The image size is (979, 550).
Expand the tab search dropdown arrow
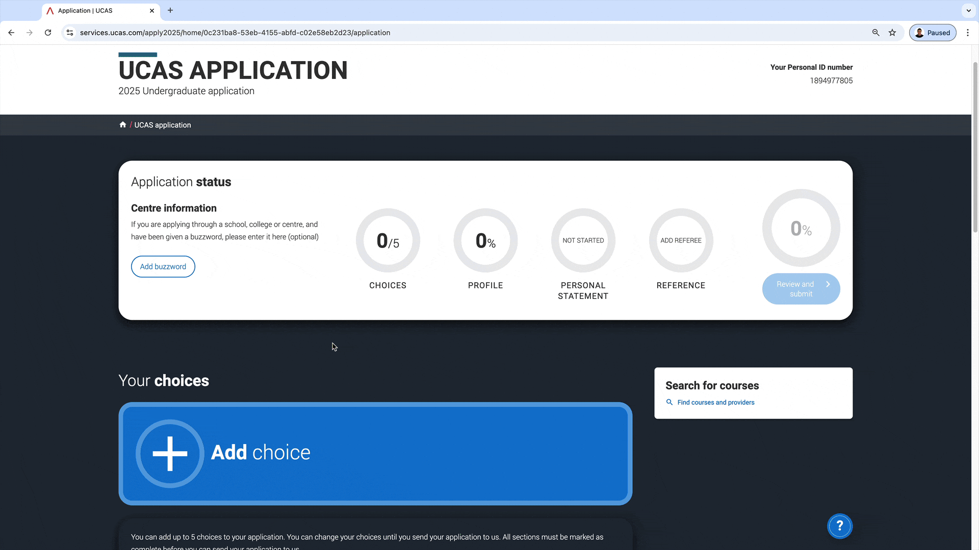click(969, 10)
